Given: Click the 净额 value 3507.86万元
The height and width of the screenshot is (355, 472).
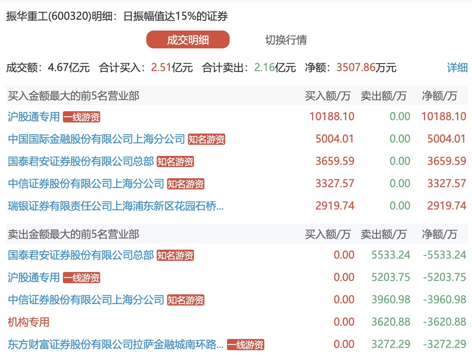Looking at the screenshot, I should tap(366, 68).
